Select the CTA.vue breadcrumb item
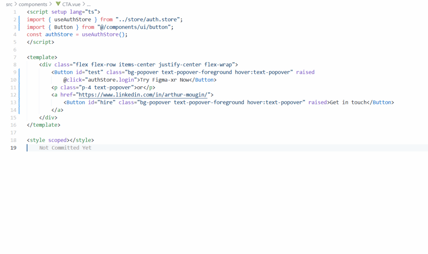This screenshot has height=254, width=428. click(x=71, y=4)
